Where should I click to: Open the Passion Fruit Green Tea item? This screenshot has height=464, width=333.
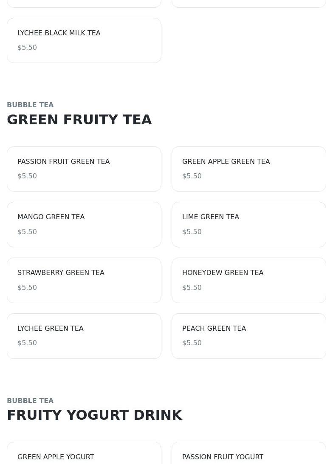(84, 169)
